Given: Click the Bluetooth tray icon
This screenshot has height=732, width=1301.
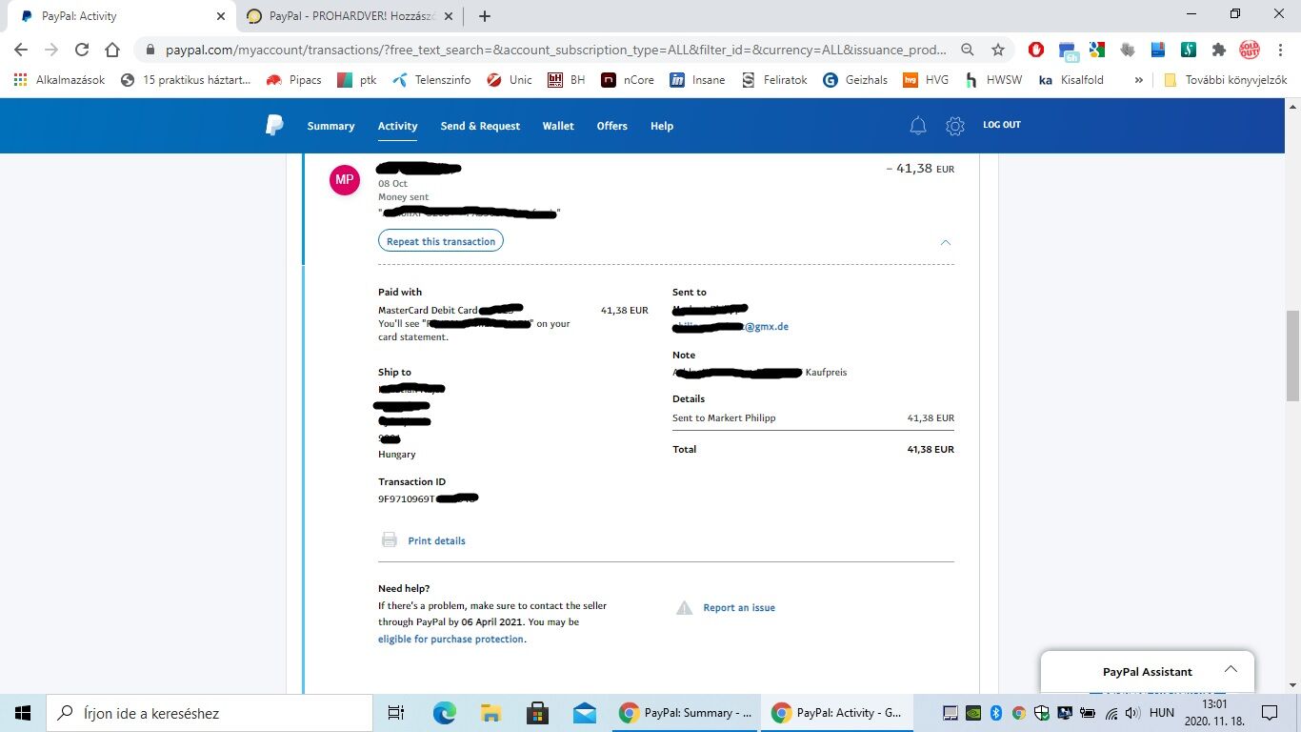Looking at the screenshot, I should pyautogui.click(x=997, y=713).
